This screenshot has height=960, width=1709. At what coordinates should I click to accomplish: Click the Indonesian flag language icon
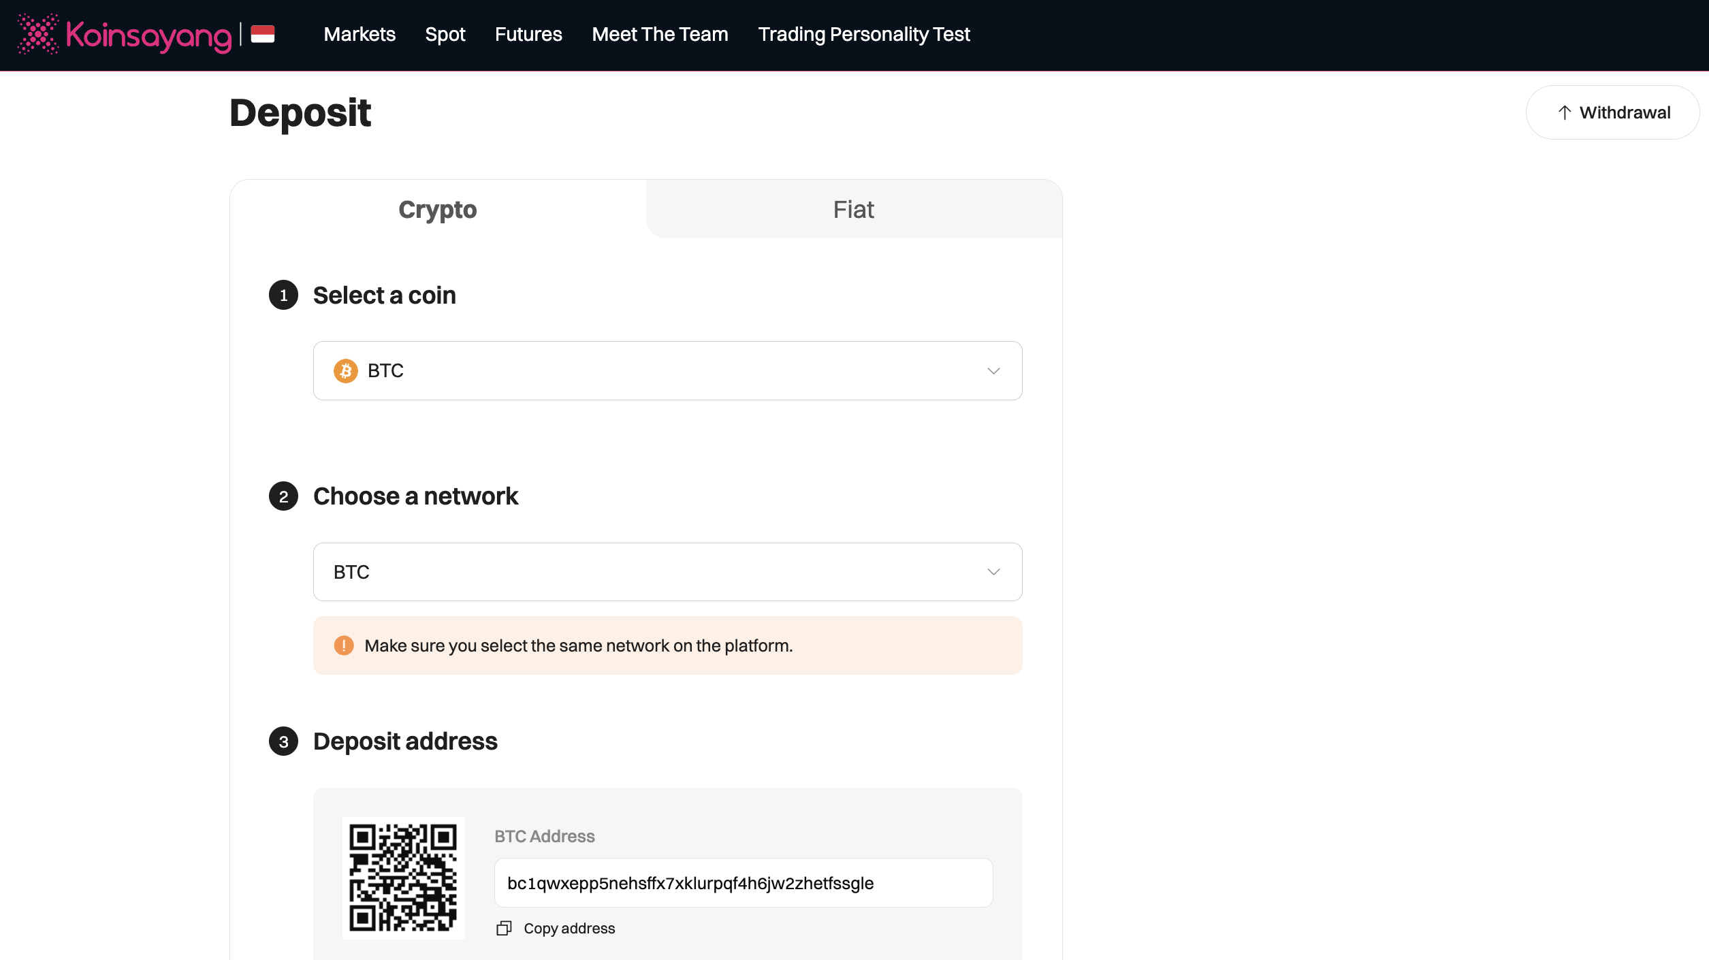(262, 34)
